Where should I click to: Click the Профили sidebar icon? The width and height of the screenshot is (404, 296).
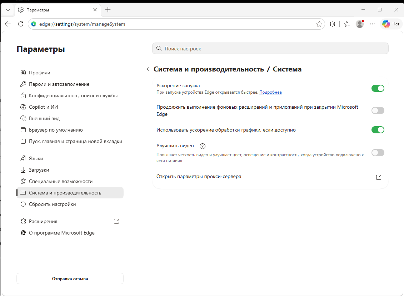click(23, 73)
